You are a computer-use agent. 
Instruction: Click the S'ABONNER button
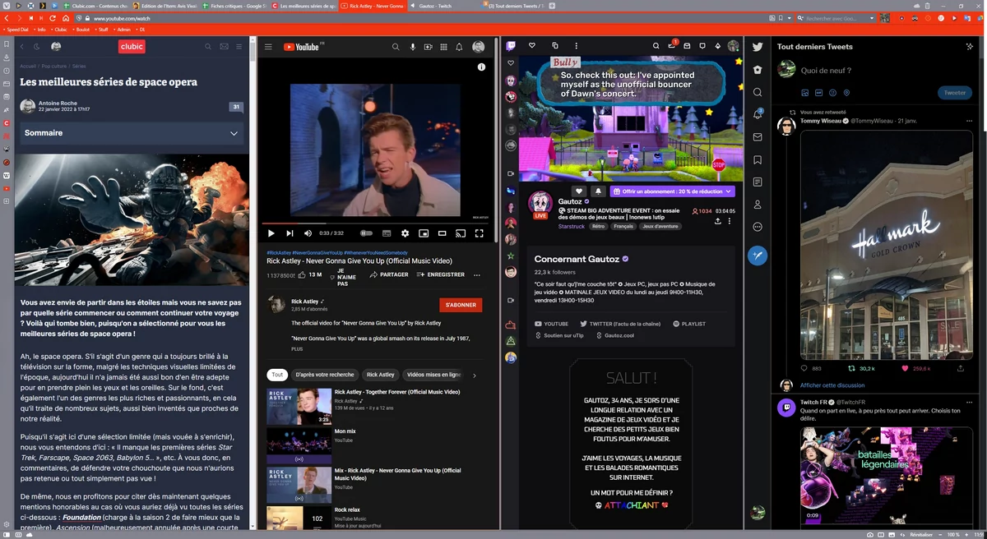461,305
